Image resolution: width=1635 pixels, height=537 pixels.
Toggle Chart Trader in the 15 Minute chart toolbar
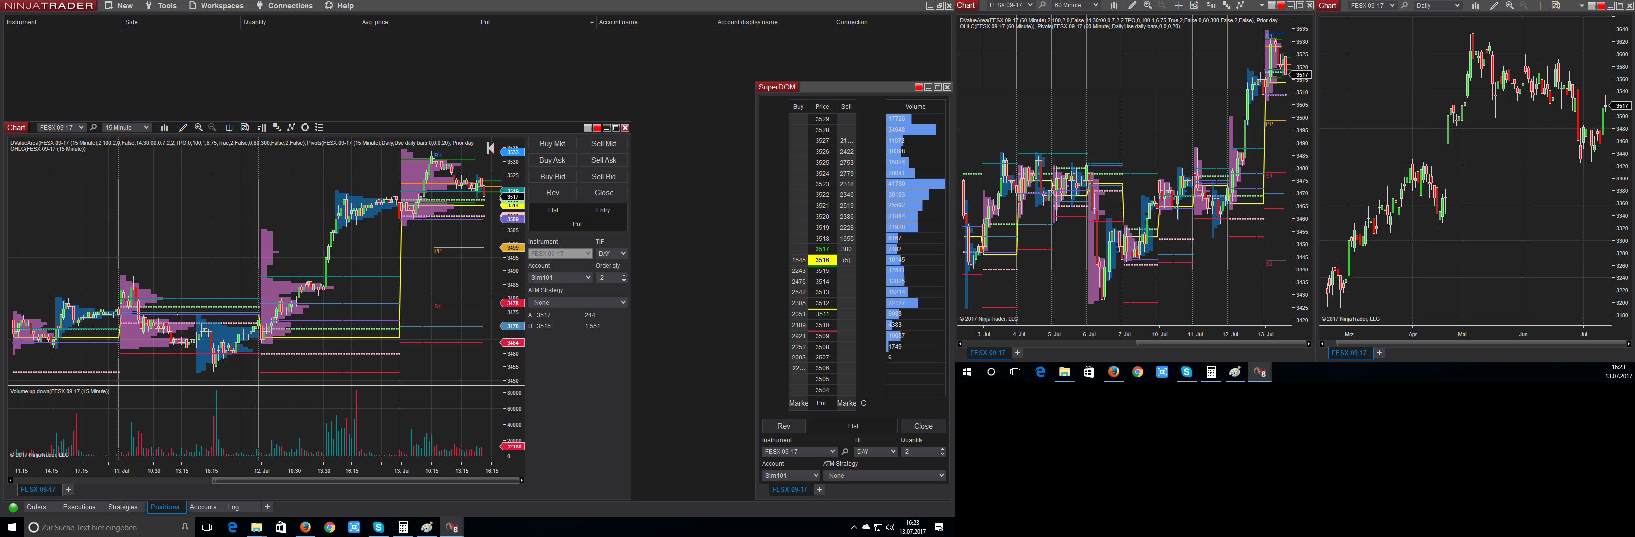pyautogui.click(x=262, y=127)
